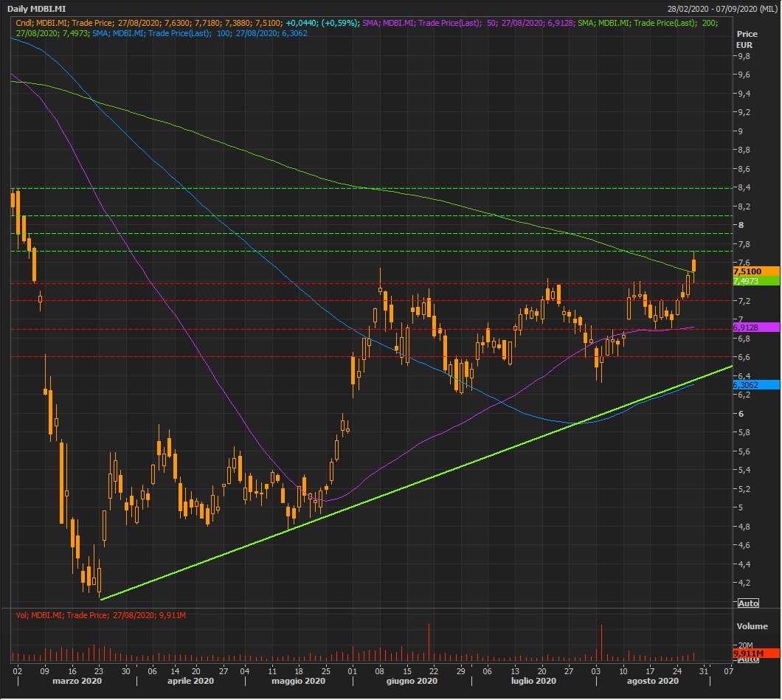Click the Volume axis heading
Screen dimensions: 782x700
tap(752, 626)
